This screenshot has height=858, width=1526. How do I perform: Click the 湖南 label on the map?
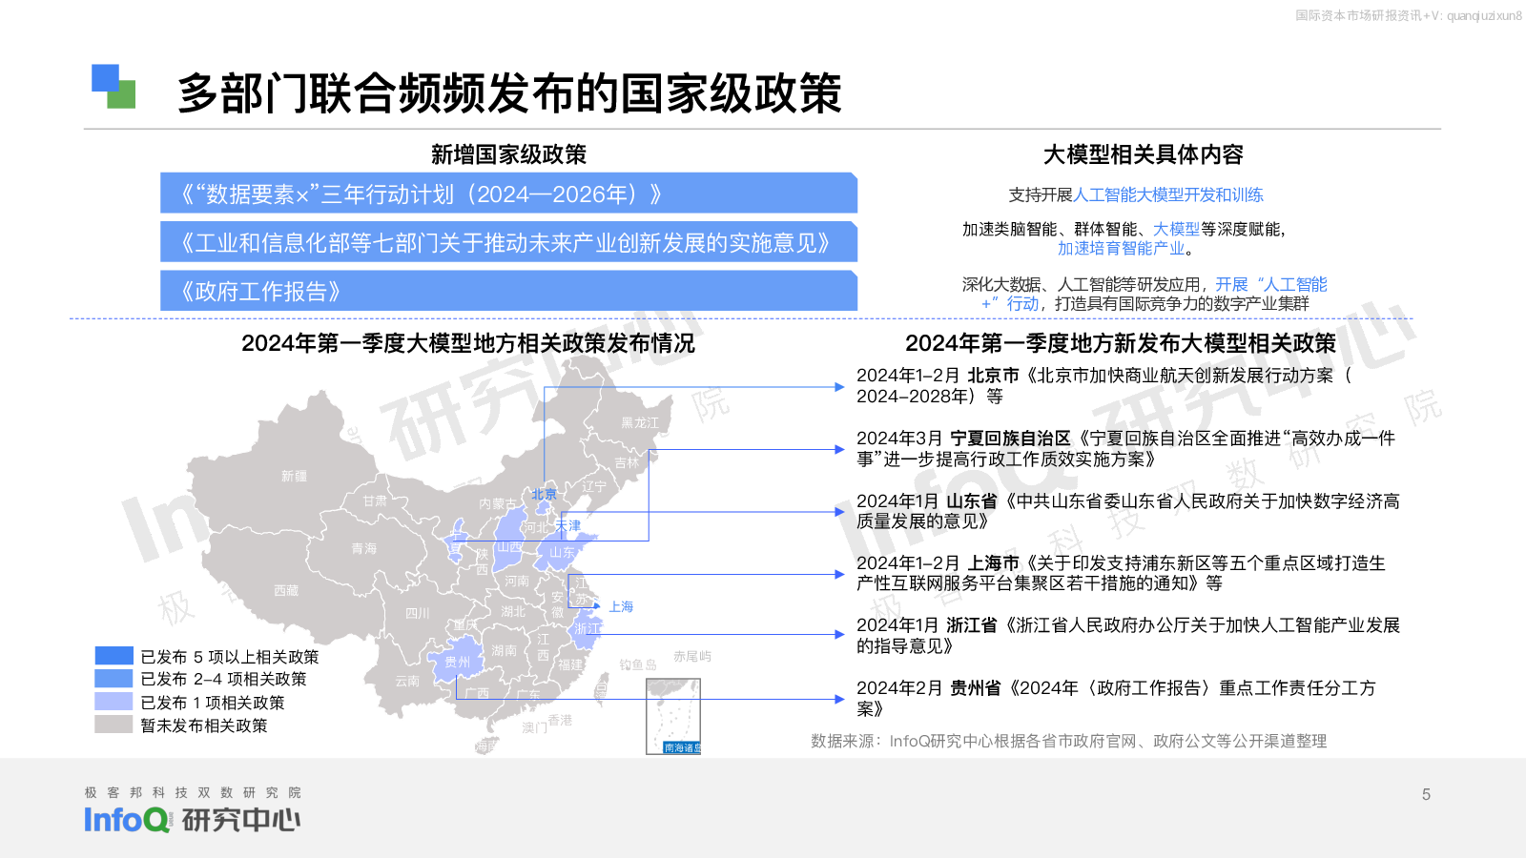tap(505, 650)
